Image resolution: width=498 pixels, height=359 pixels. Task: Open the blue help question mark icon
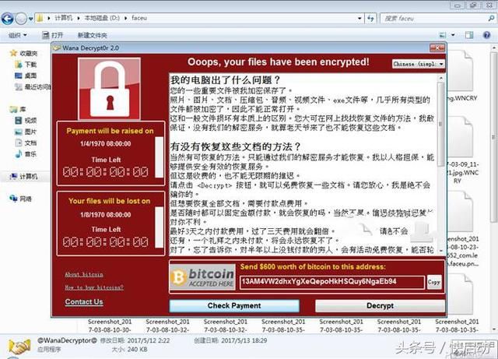(x=486, y=35)
